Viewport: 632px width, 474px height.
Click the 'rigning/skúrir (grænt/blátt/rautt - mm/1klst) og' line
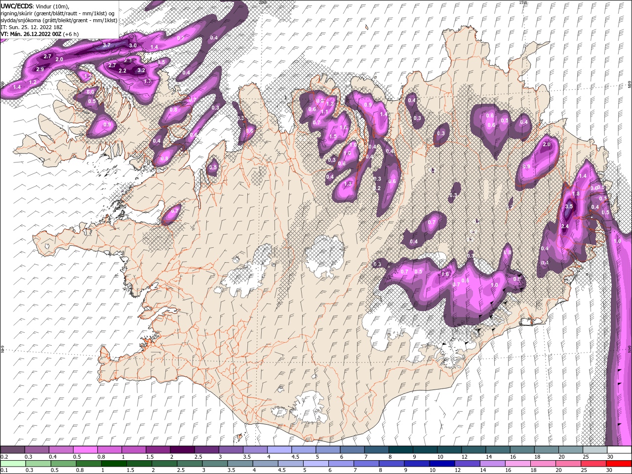(x=58, y=13)
